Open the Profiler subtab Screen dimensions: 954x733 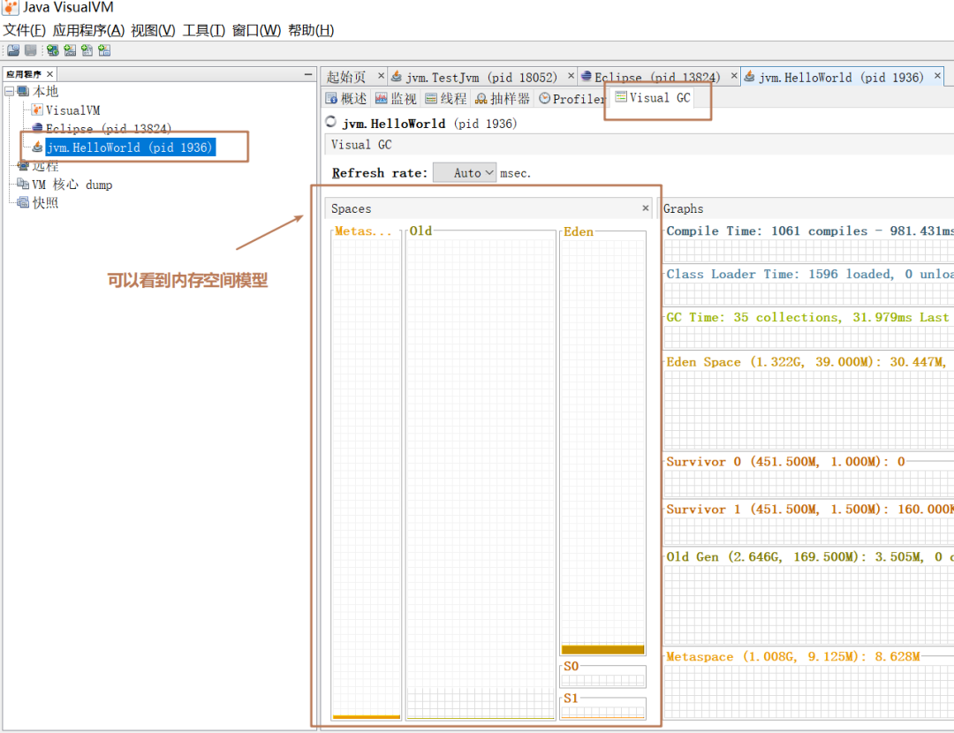click(572, 99)
